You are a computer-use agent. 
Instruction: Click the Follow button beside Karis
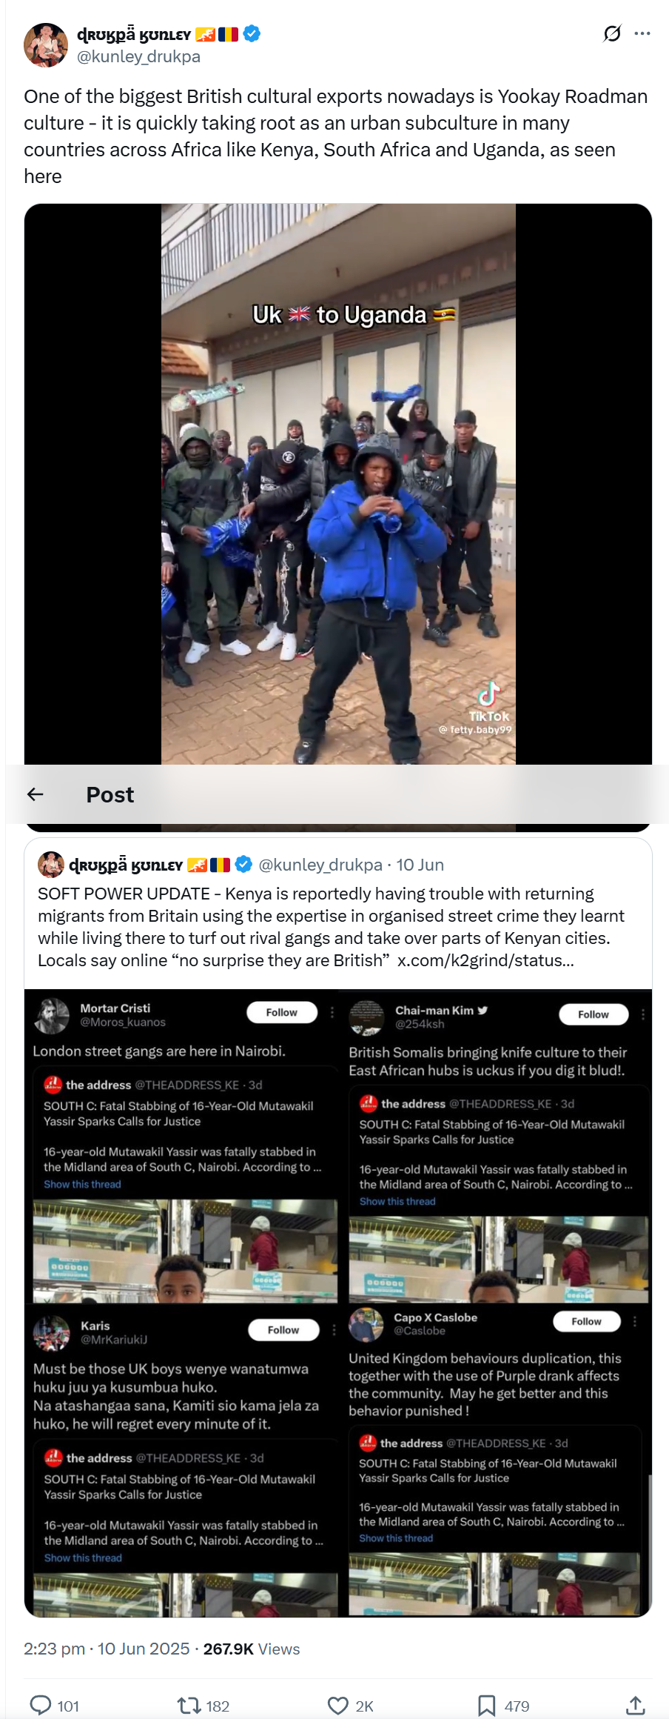(x=283, y=1330)
